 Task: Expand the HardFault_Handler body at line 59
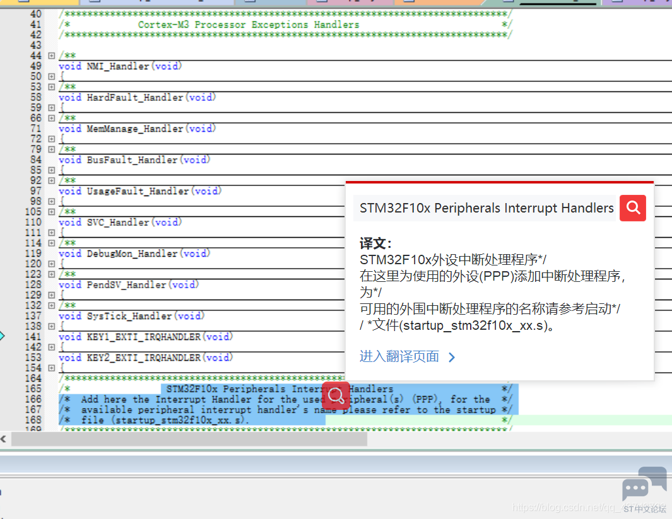(52, 108)
